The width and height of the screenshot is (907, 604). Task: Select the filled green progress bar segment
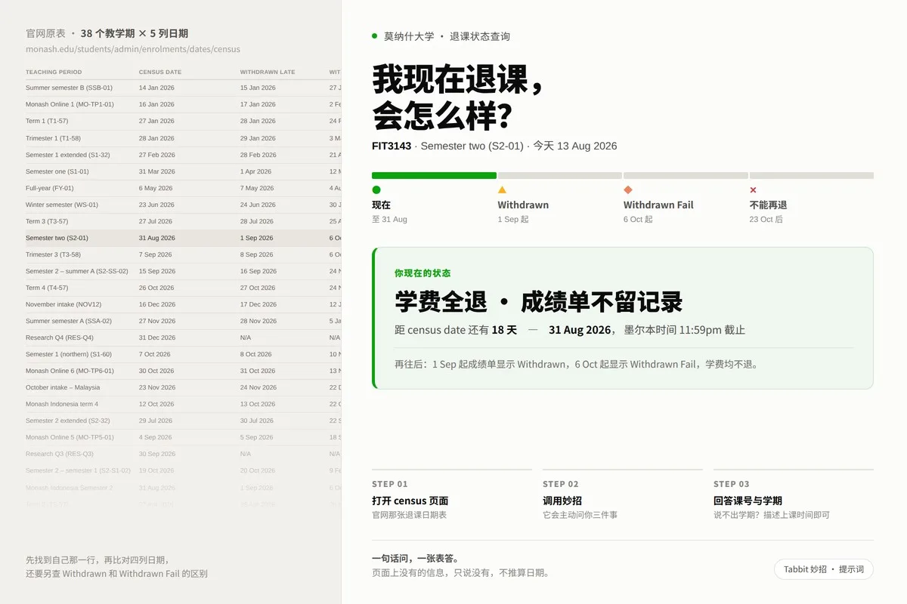click(434, 175)
